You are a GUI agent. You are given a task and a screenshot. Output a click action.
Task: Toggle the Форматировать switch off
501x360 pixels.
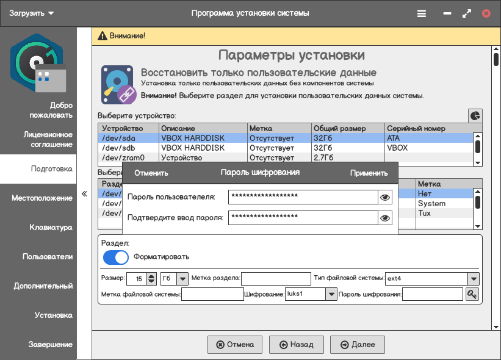(x=116, y=257)
